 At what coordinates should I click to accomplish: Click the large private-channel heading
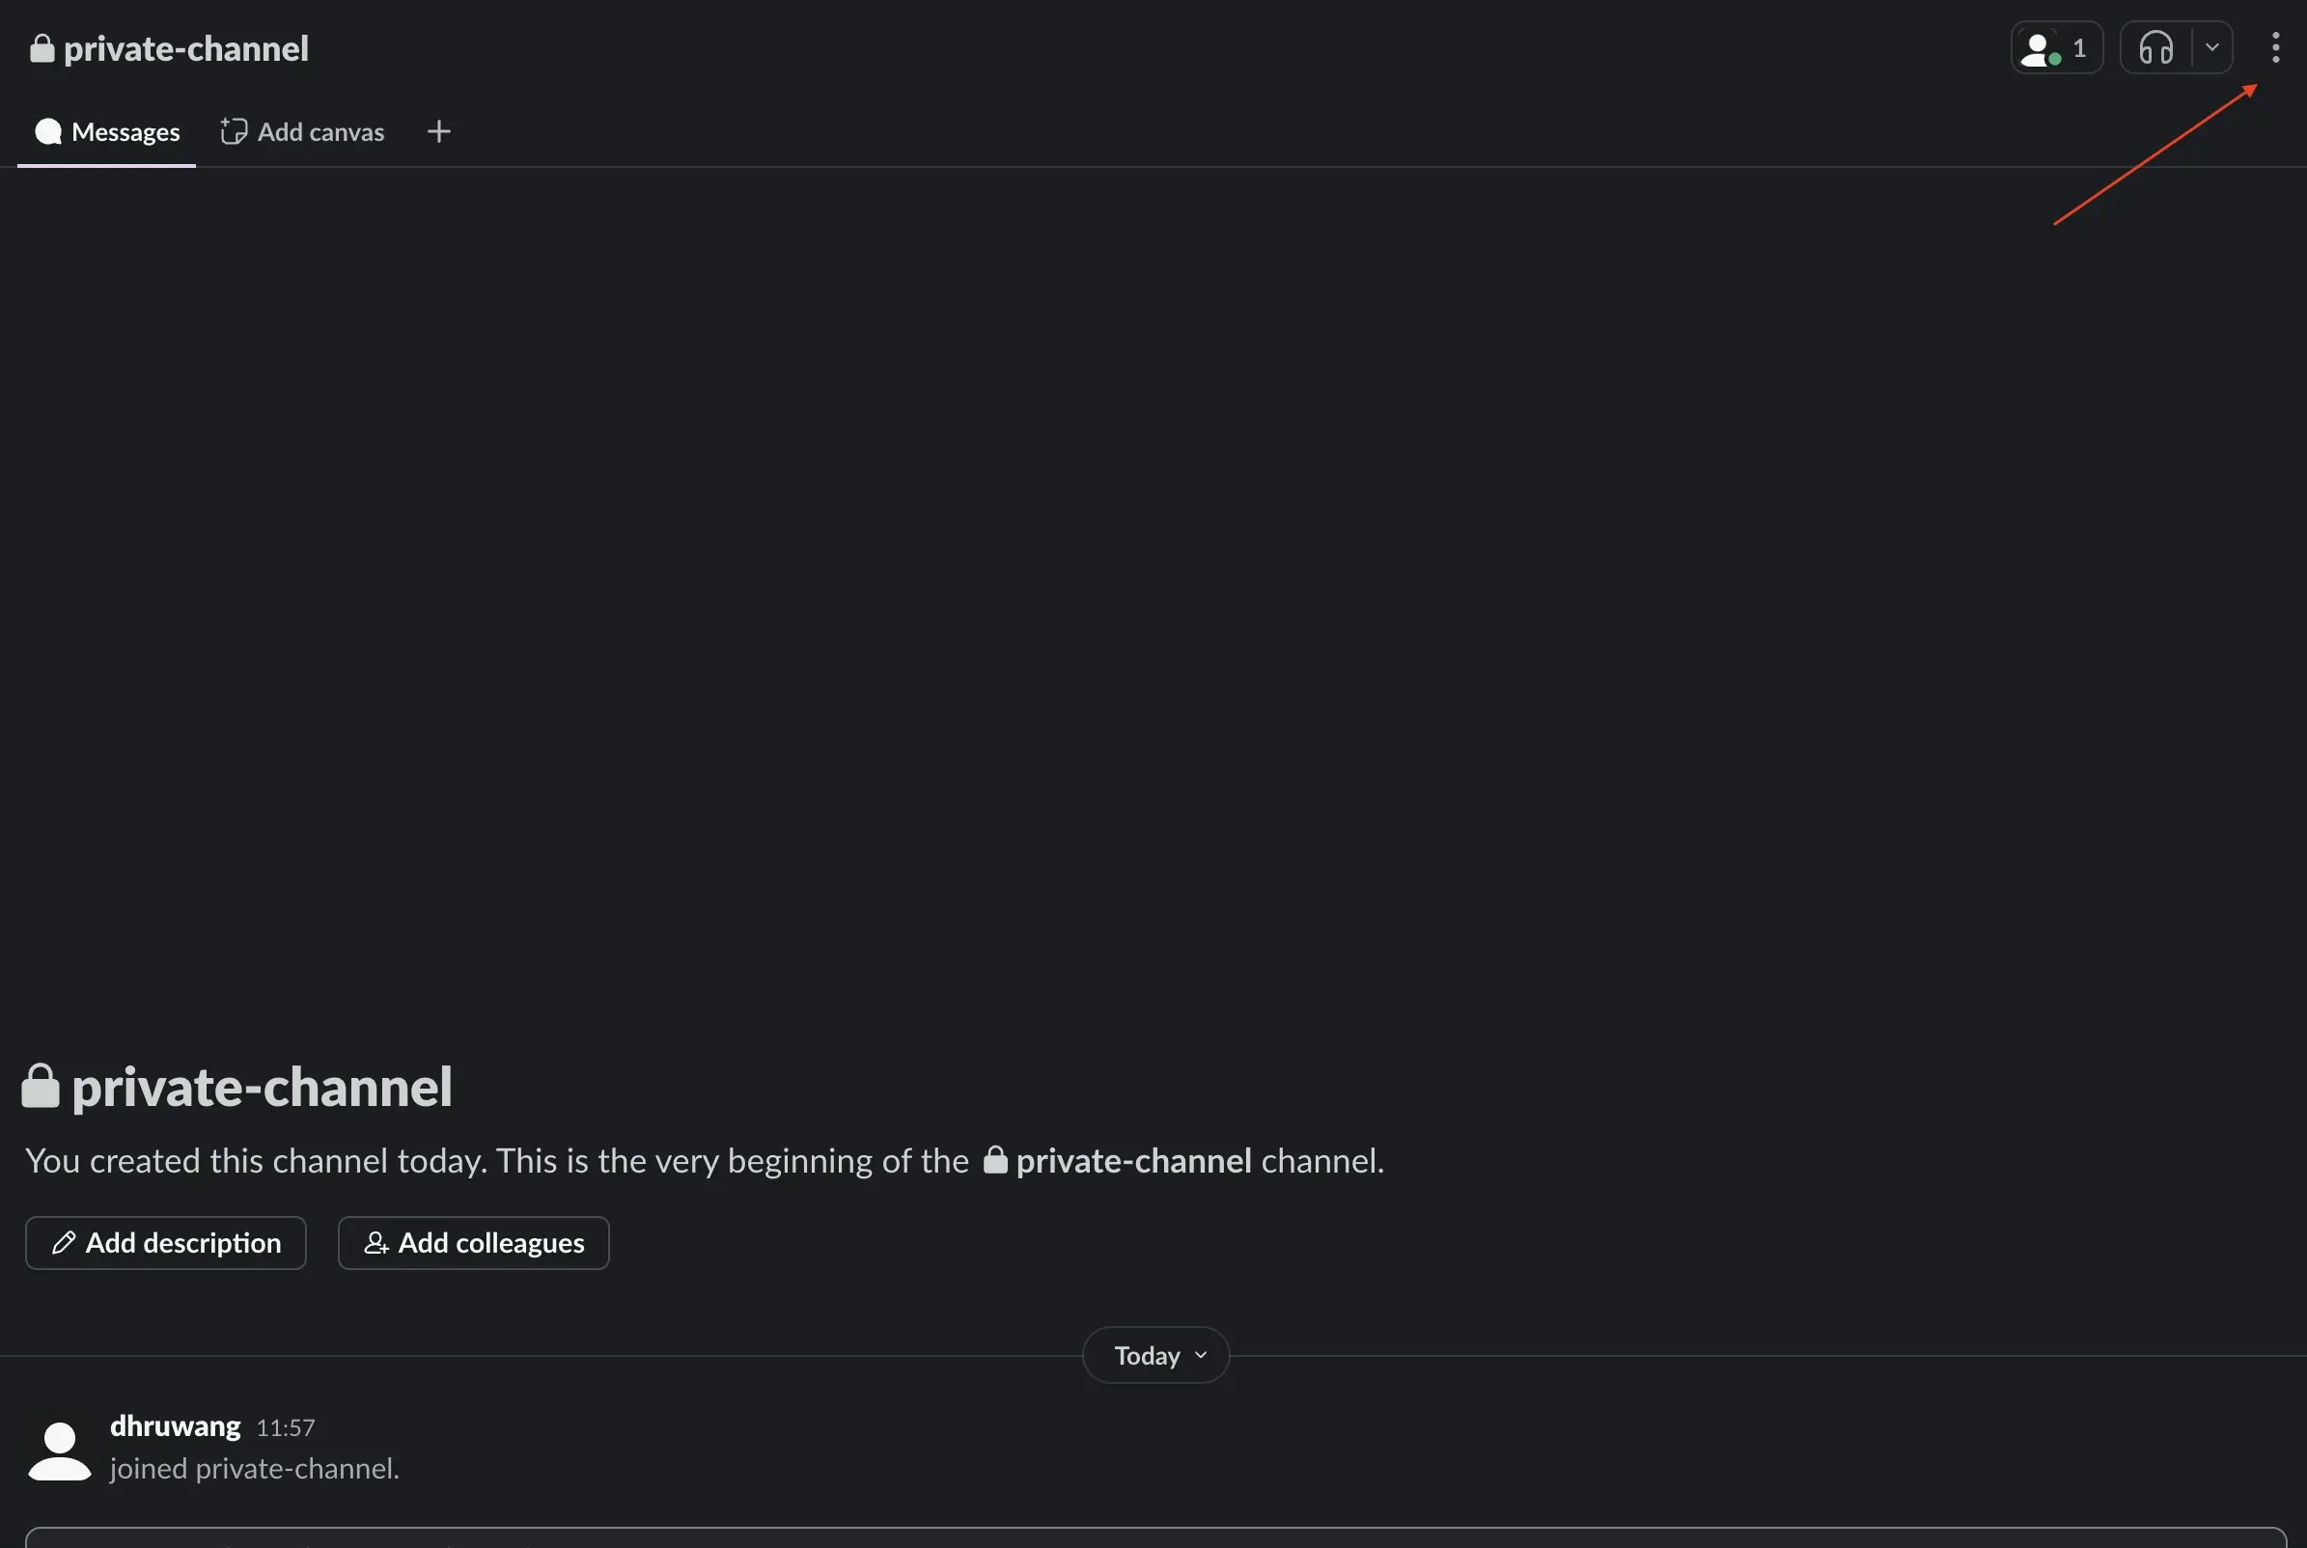pyautogui.click(x=262, y=1087)
